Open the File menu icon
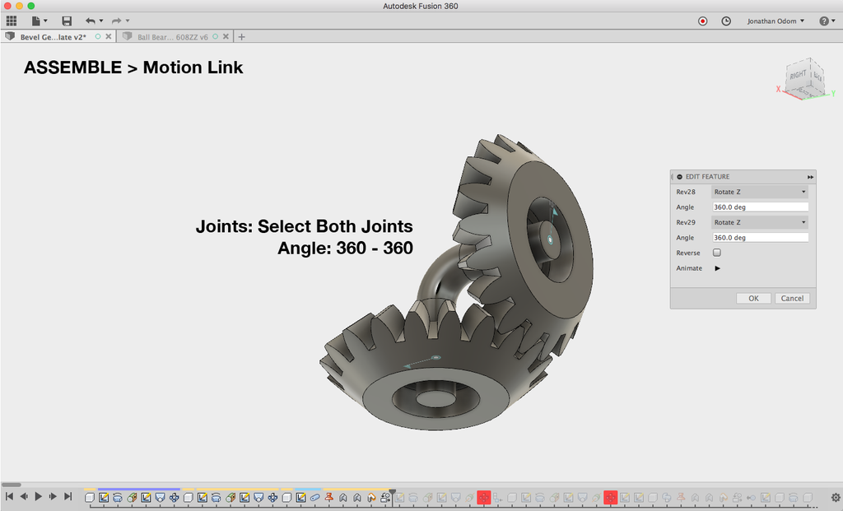This screenshot has height=511, width=843. pos(36,21)
